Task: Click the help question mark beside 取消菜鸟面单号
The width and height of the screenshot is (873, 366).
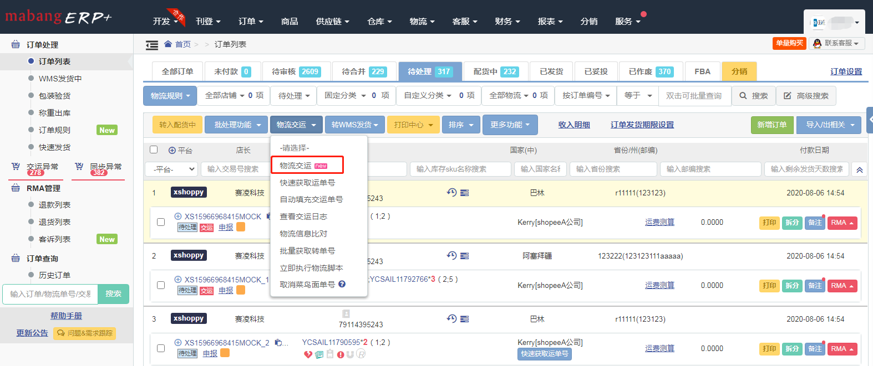Action: (x=342, y=284)
